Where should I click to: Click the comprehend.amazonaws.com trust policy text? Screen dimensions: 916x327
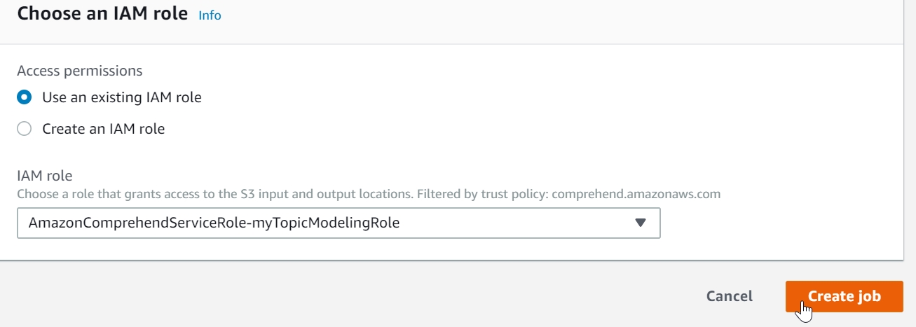(636, 194)
